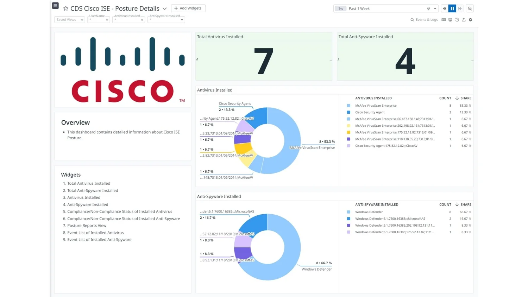528x297 pixels.
Task: Open the UserName filter dropdown
Action: [x=99, y=20]
